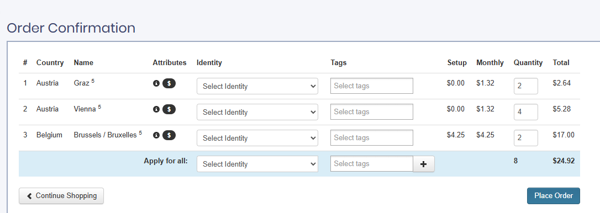The height and width of the screenshot is (213, 600).
Task: Click the Place Order button
Action: (554, 196)
